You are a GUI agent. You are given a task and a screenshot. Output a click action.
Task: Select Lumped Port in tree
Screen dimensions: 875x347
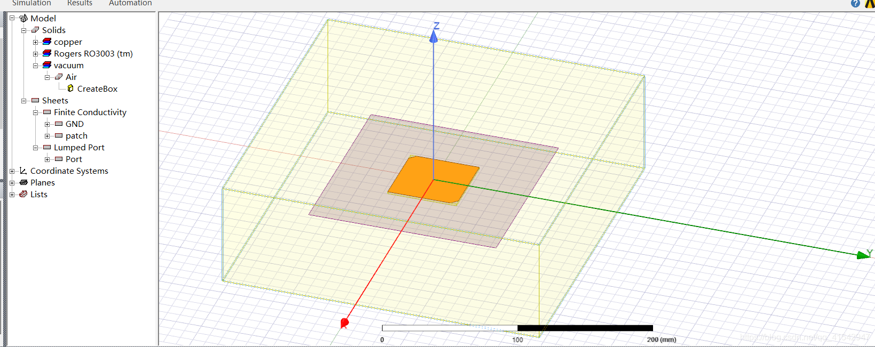tap(79, 147)
